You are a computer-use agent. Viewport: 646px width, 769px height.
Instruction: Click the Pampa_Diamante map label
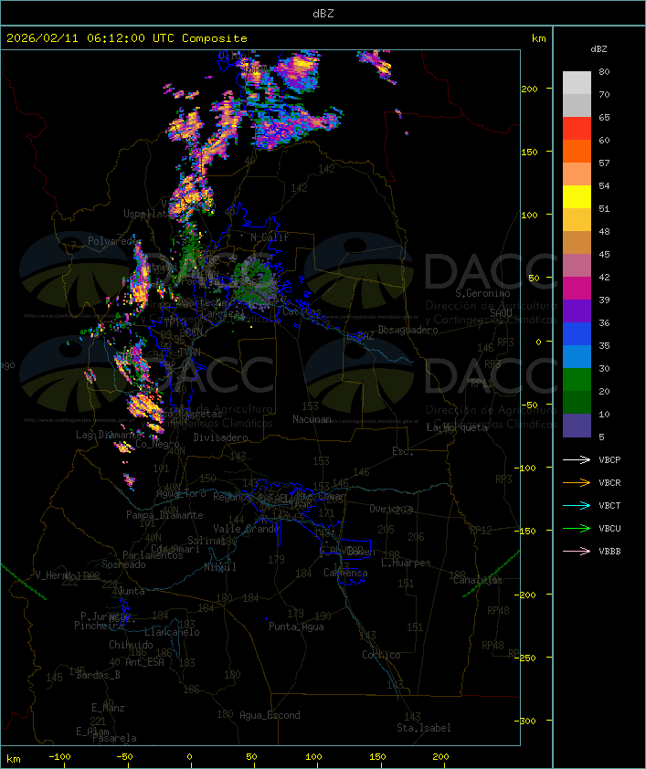(164, 515)
